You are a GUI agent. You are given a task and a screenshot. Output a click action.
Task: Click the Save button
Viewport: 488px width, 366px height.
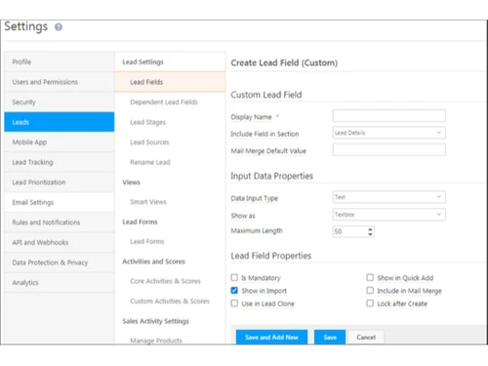pyautogui.click(x=330, y=337)
